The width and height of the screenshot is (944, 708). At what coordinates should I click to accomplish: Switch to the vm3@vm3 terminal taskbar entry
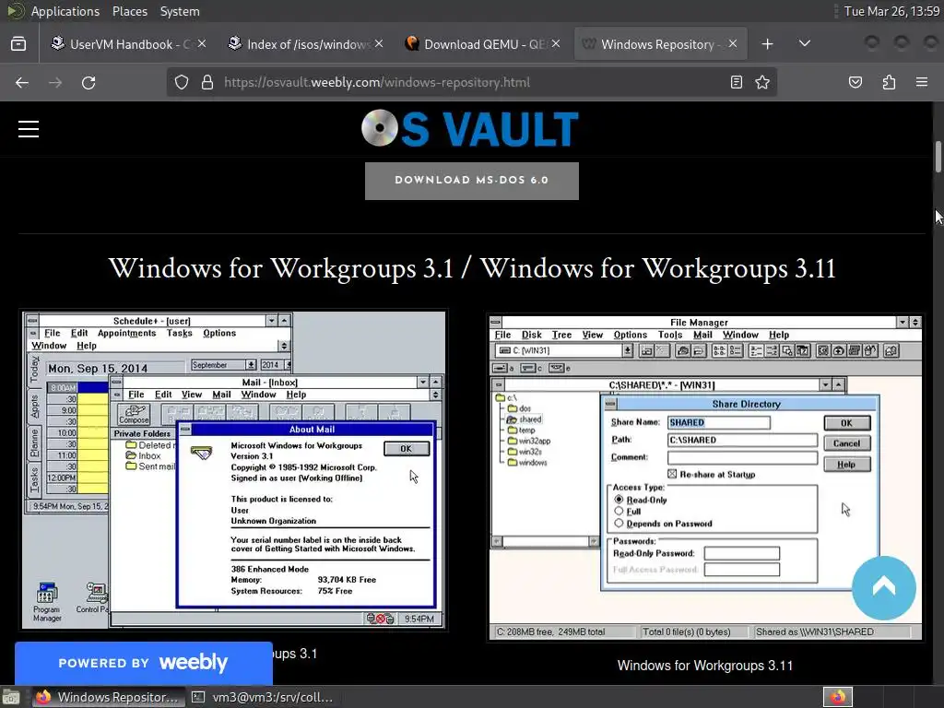coord(264,697)
